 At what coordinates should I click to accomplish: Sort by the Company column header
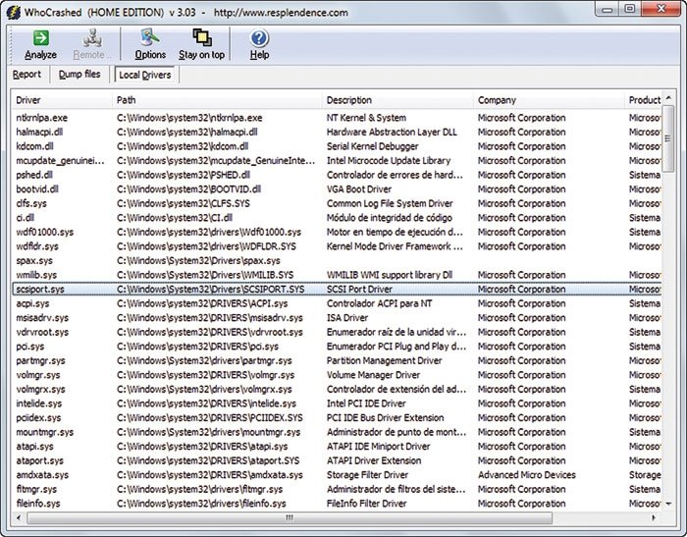[549, 100]
